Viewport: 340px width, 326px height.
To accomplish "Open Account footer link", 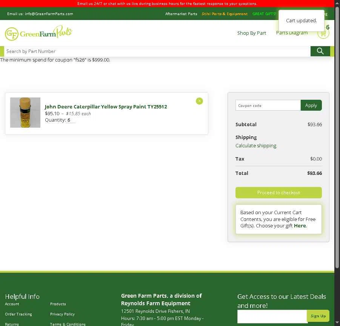I will [x=12, y=304].
